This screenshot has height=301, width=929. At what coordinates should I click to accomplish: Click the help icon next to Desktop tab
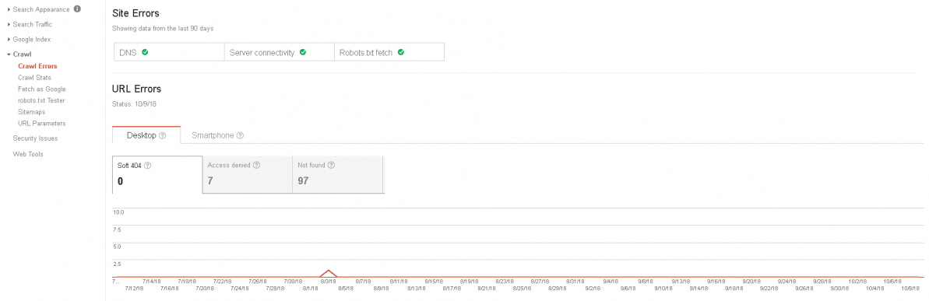click(x=162, y=135)
